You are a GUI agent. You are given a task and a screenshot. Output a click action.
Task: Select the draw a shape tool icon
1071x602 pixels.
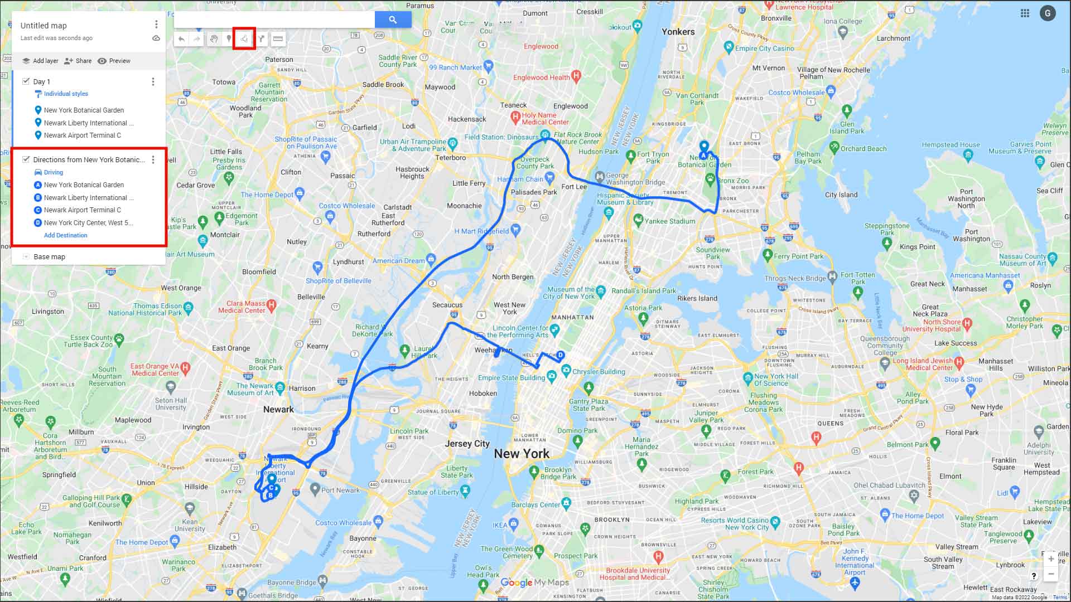(244, 39)
